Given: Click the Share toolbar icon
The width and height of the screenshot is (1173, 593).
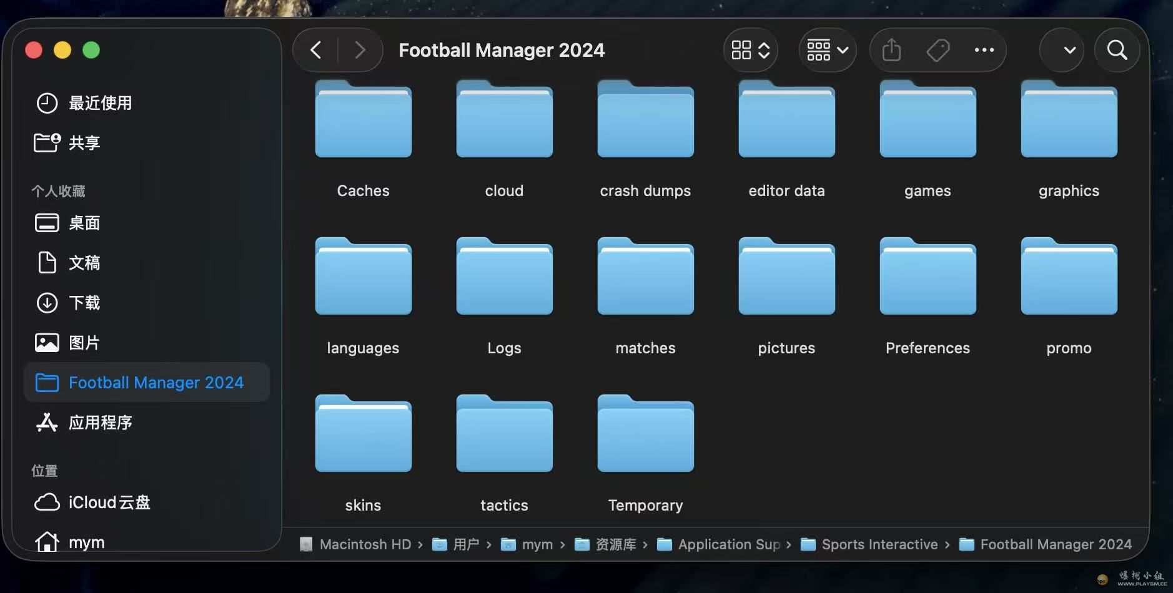Looking at the screenshot, I should pos(891,50).
